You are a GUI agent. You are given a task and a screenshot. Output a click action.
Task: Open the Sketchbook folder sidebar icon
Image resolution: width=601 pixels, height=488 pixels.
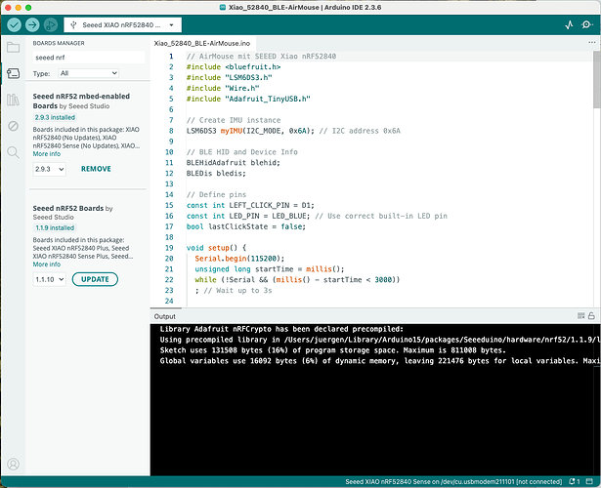tap(14, 48)
